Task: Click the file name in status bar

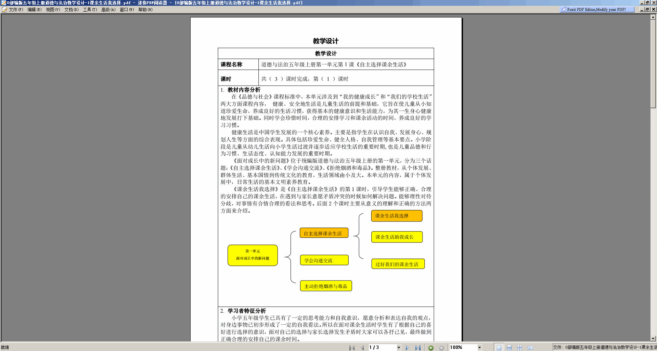Action: point(604,348)
